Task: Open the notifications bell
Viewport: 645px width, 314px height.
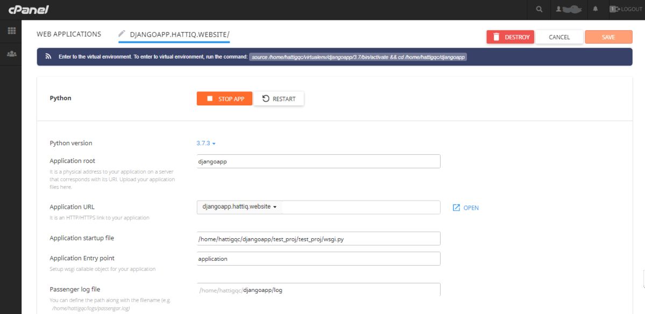Action: tap(595, 9)
